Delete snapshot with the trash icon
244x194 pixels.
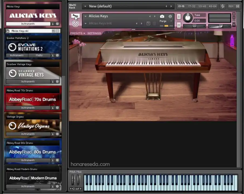(x=154, y=23)
